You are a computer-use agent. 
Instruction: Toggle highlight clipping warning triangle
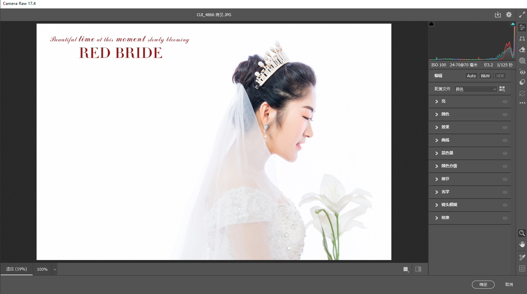[x=513, y=24]
